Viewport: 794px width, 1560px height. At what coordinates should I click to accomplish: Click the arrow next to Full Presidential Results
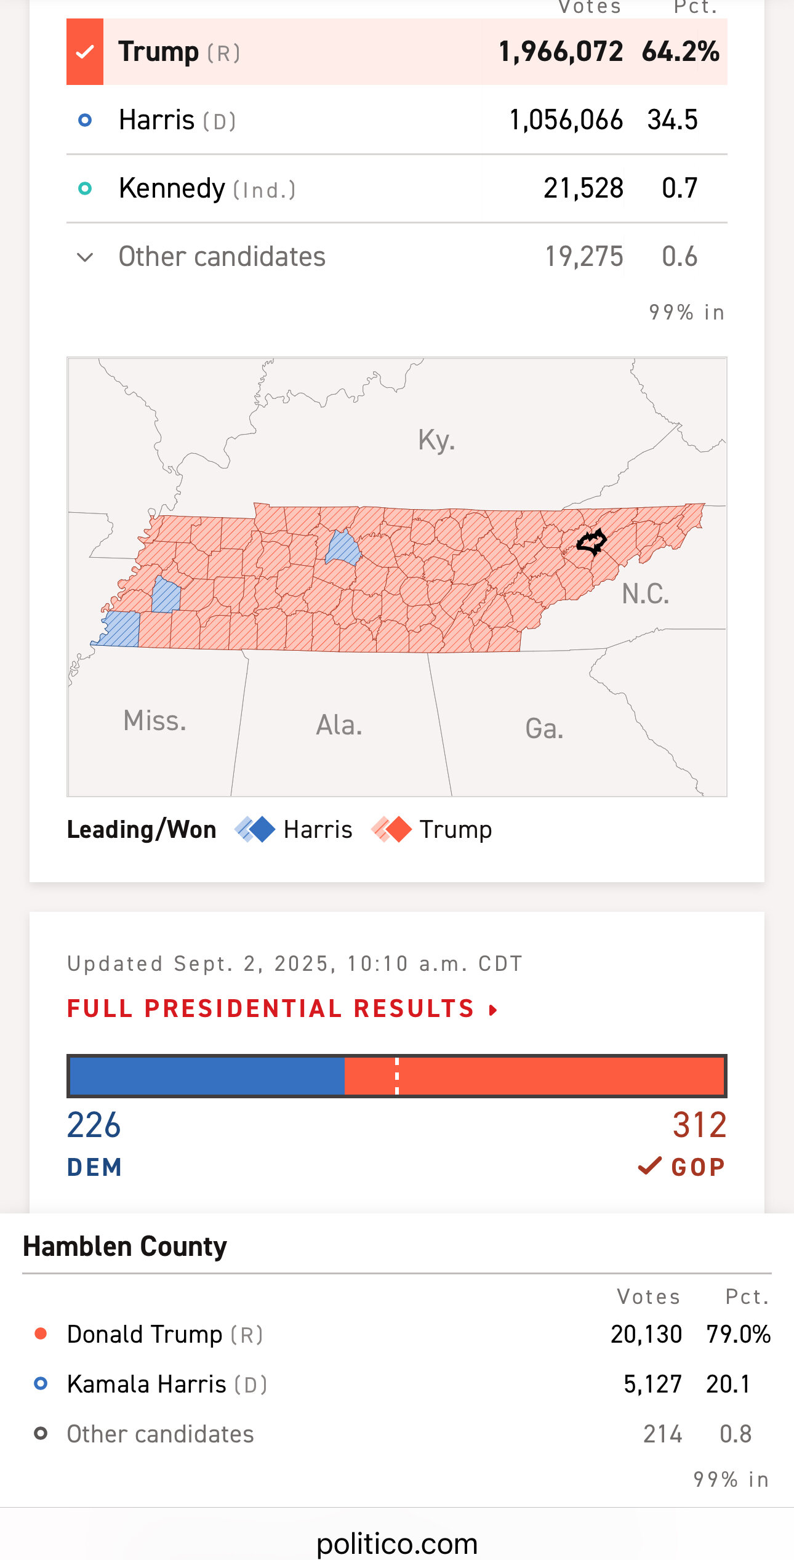pyautogui.click(x=492, y=1010)
